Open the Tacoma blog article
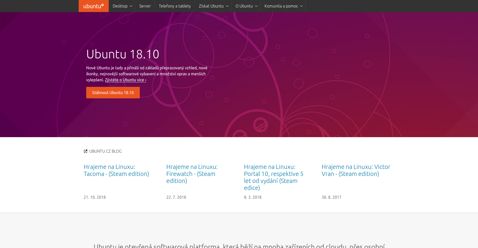The width and height of the screenshot is (478, 248). pos(116,170)
